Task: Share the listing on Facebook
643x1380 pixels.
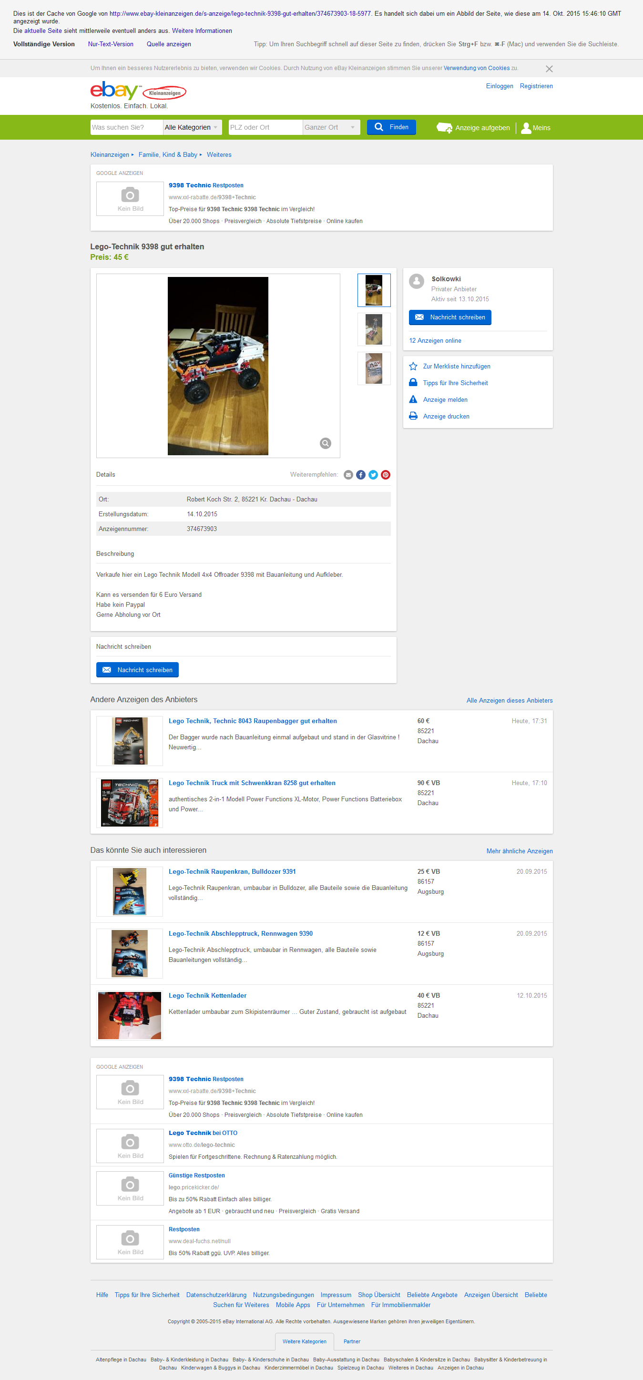Action: pos(361,475)
